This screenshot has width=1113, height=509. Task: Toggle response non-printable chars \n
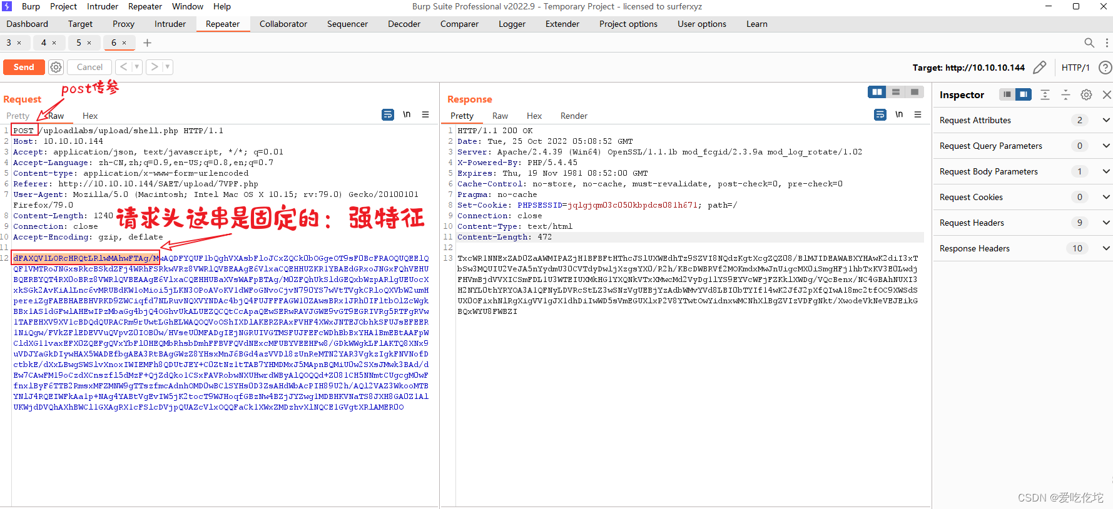click(899, 114)
